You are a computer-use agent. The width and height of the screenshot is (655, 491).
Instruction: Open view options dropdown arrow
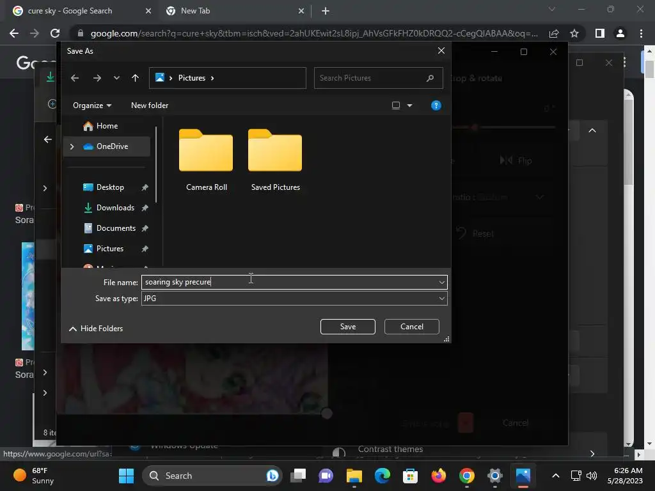coord(410,105)
